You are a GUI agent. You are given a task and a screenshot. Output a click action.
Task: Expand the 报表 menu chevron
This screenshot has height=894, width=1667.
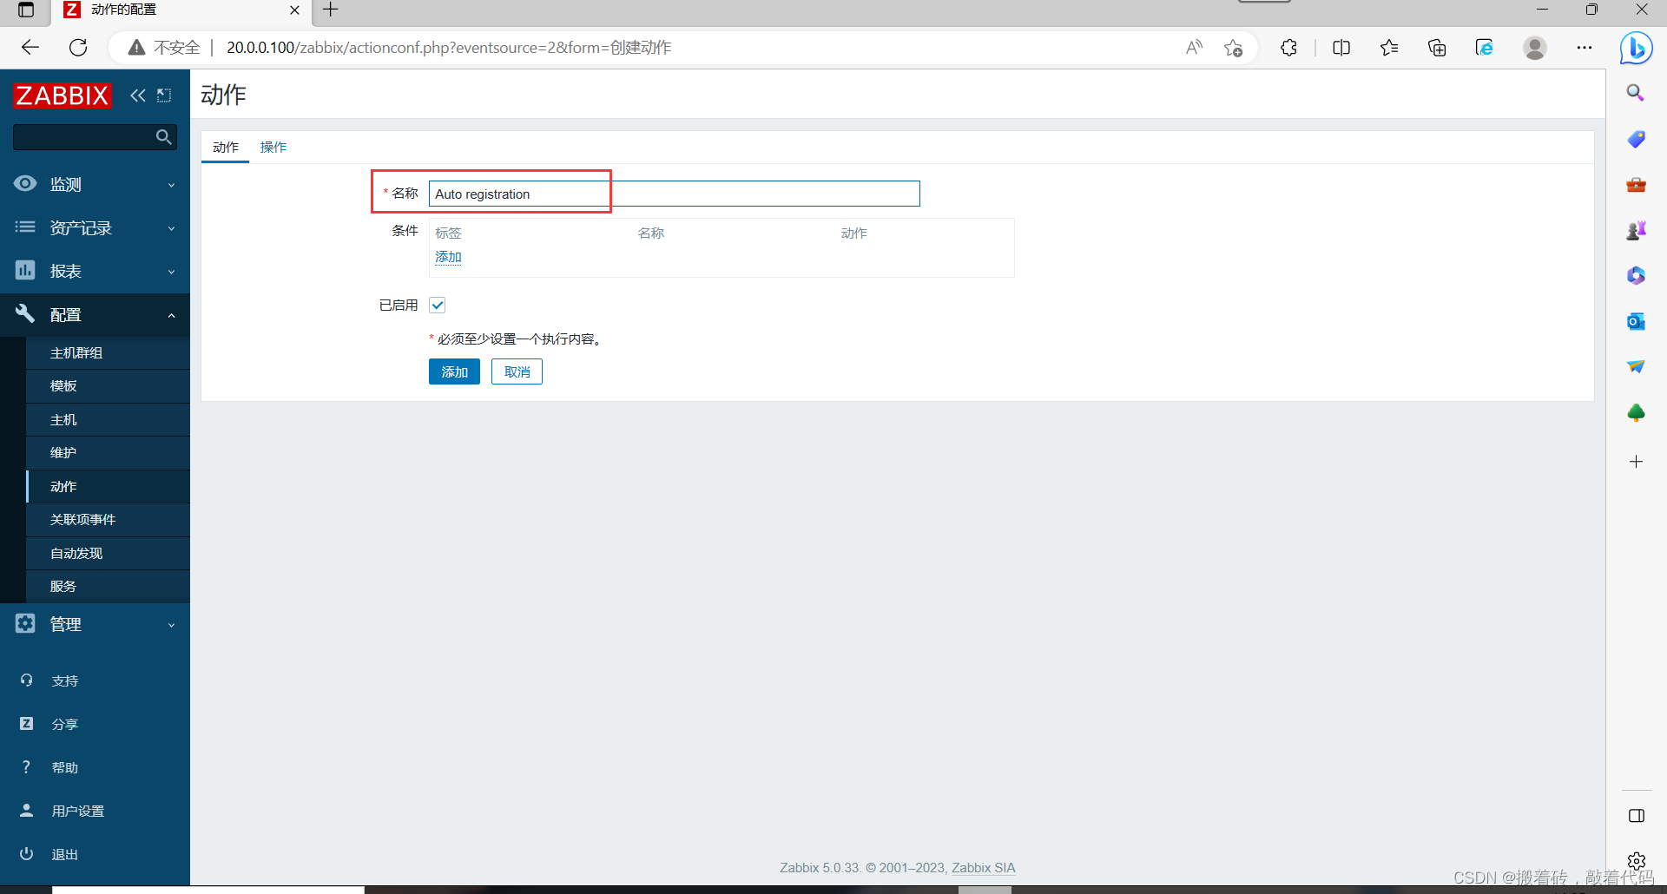[x=171, y=272]
